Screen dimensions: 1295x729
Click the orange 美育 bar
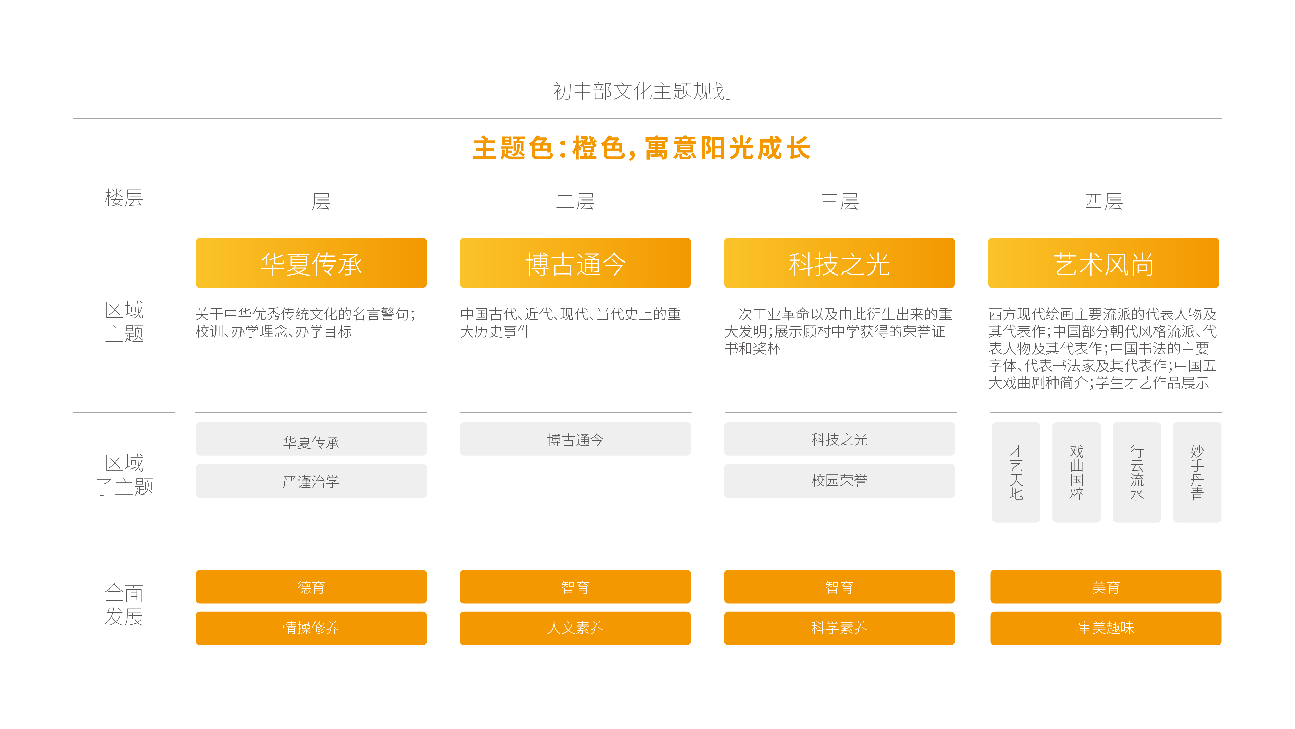1106,587
